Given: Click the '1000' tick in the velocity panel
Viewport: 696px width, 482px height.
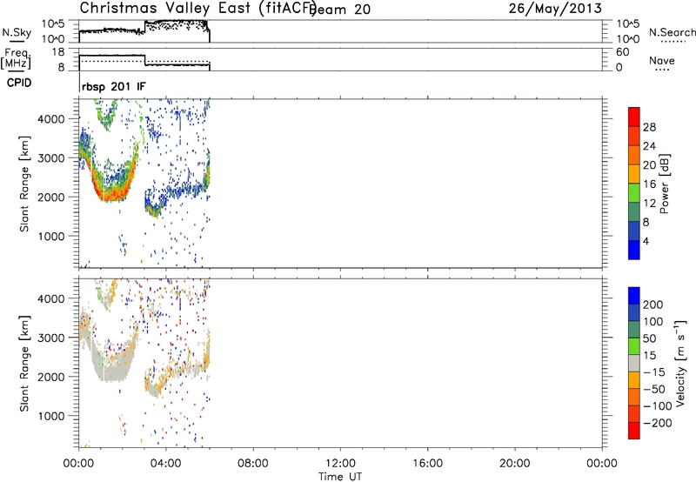Looking at the screenshot, I should point(51,416).
